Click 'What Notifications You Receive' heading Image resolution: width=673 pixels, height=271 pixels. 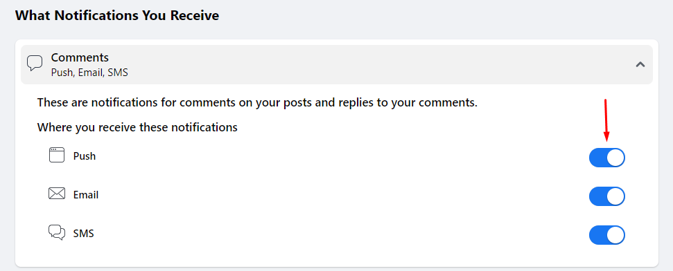tap(117, 15)
